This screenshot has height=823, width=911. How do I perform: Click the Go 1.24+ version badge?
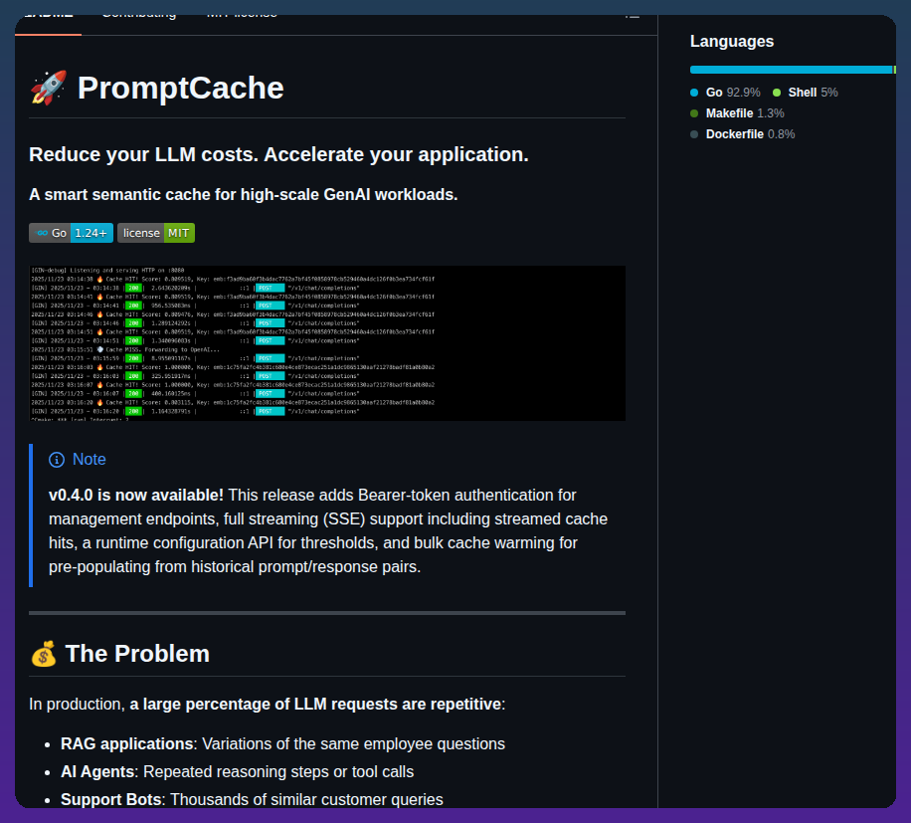pyautogui.click(x=71, y=233)
